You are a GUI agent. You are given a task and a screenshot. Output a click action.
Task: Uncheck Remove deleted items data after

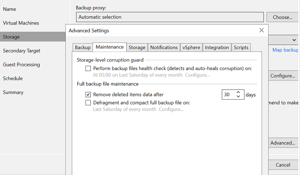click(88, 95)
